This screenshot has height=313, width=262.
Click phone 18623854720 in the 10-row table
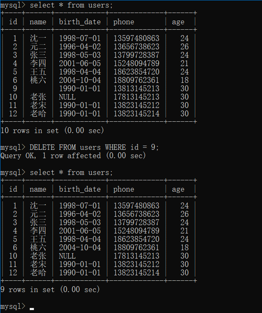click(x=136, y=72)
